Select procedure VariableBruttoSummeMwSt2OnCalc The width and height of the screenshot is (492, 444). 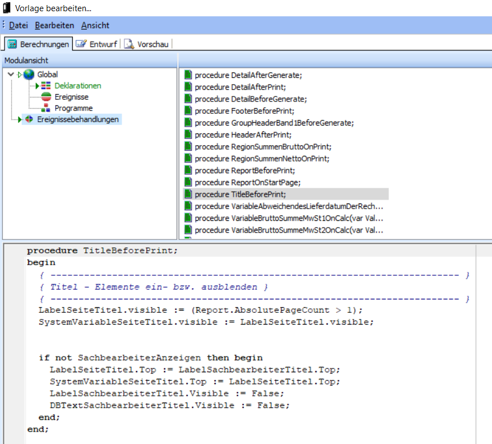point(289,230)
